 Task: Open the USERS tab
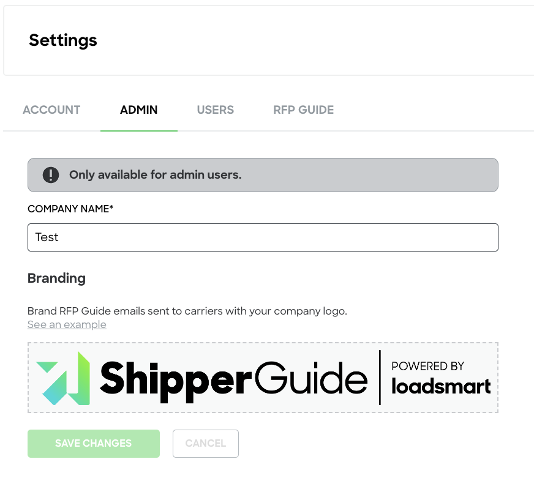point(215,110)
